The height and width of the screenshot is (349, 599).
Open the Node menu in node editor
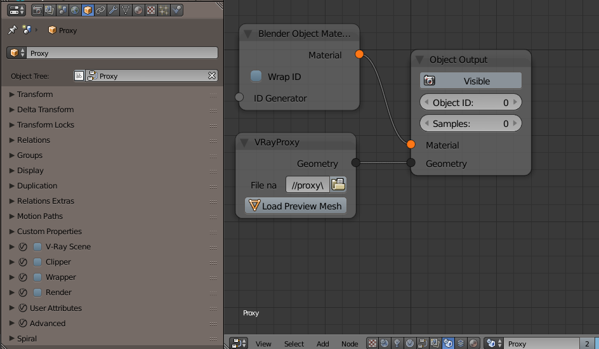350,344
